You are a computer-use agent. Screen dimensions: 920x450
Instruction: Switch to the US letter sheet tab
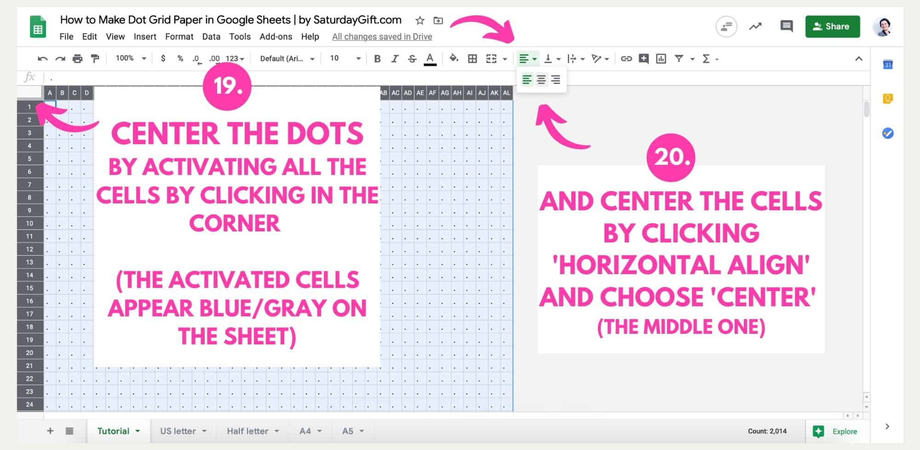[178, 431]
